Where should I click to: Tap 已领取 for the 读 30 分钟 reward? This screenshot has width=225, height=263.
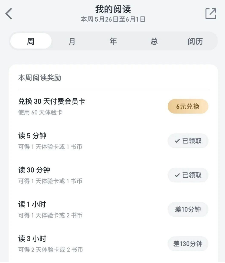point(188,175)
